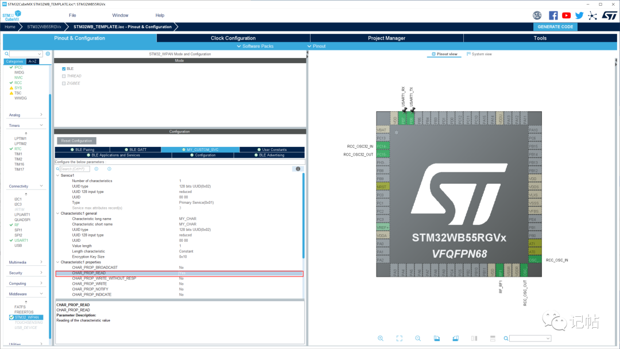Open the ST YouTube channel icon

click(x=566, y=15)
